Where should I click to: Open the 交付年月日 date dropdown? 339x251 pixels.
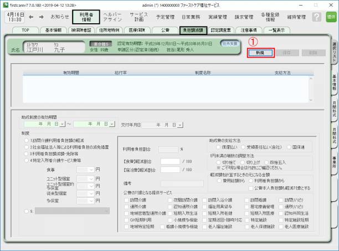(x=181, y=124)
